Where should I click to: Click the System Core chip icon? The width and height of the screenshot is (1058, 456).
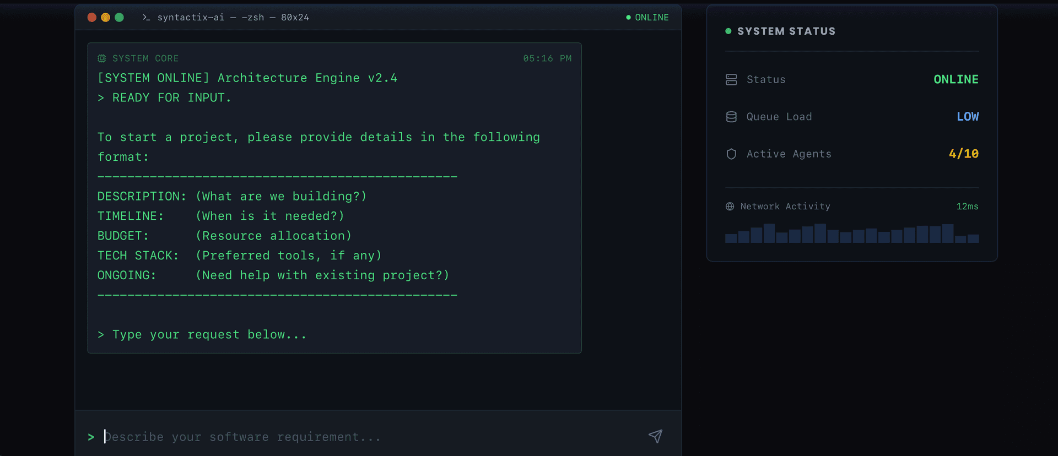[x=102, y=58]
